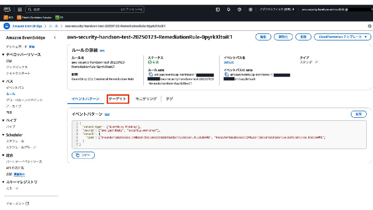Viewport: 373px width, 210px height.
Task: Open 情報 link beside ルールの詳細
Action: coord(102,51)
